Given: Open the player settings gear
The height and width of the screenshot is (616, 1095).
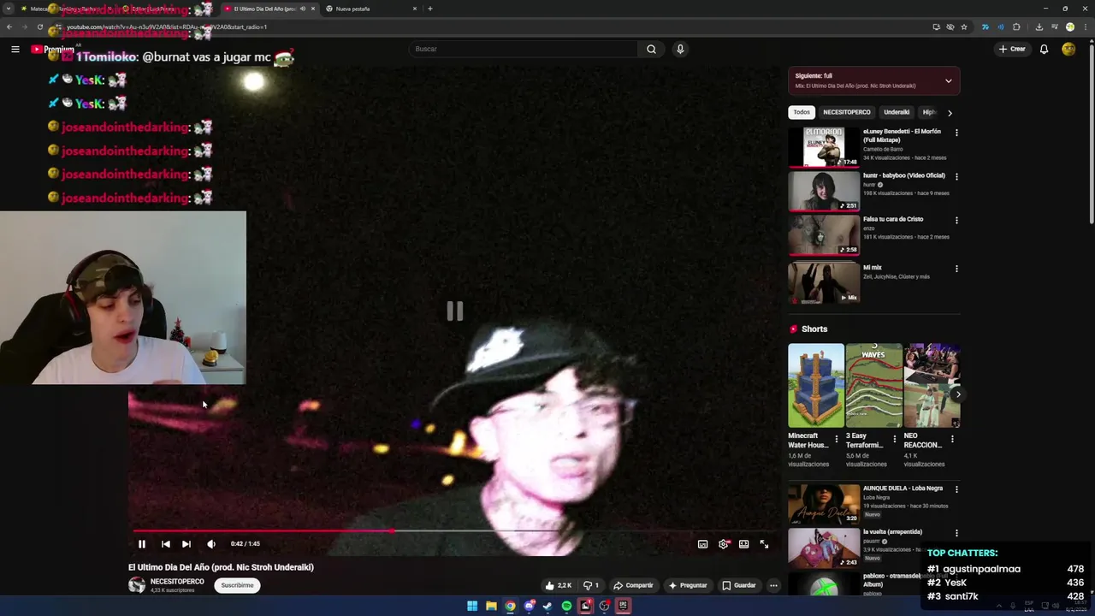Looking at the screenshot, I should [724, 543].
